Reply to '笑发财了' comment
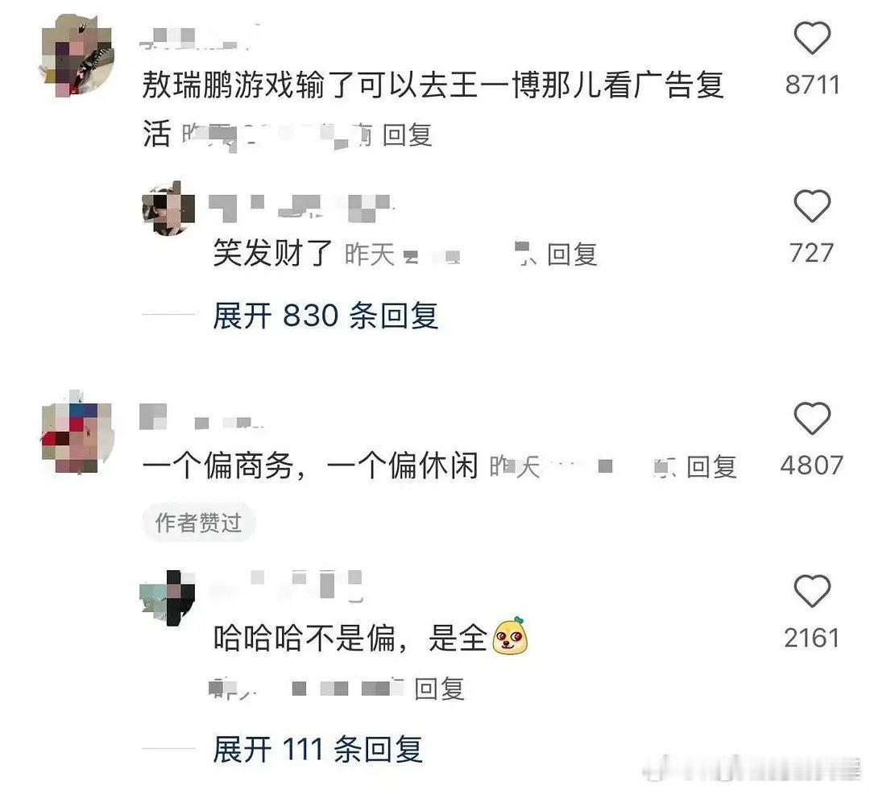Image resolution: width=870 pixels, height=790 pixels. tap(572, 254)
